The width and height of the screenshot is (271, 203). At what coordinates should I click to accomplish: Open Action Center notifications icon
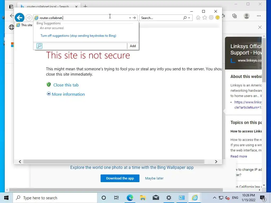pos(263,198)
